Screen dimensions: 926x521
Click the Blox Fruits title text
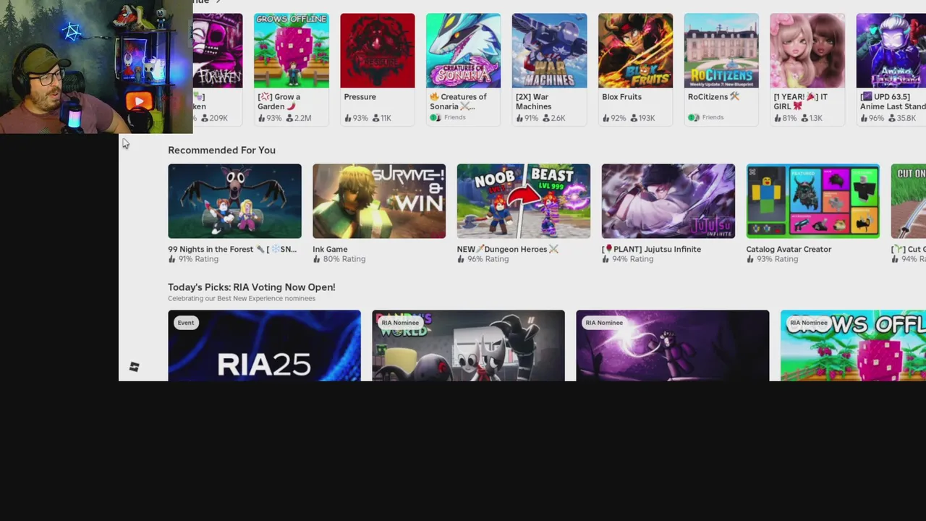click(621, 97)
